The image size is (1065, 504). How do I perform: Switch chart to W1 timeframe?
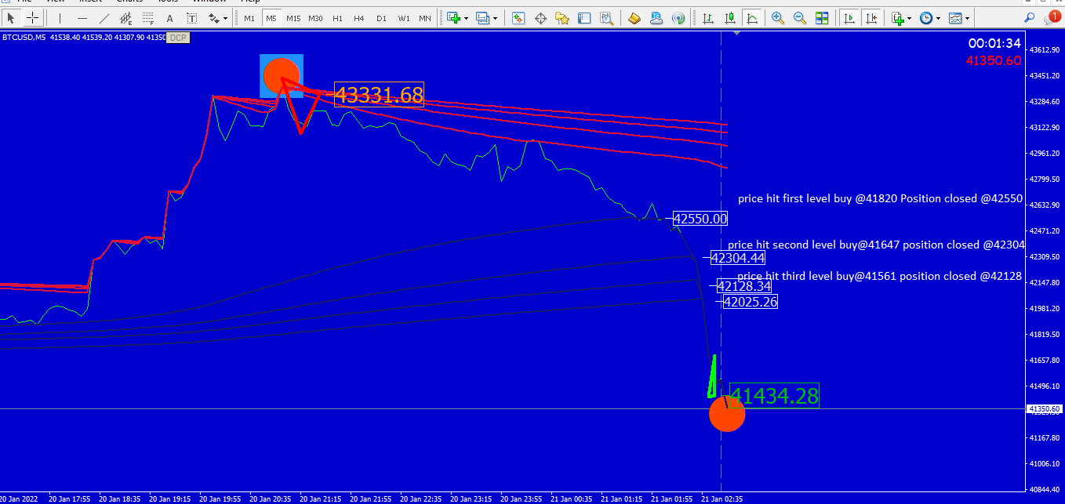coord(403,17)
